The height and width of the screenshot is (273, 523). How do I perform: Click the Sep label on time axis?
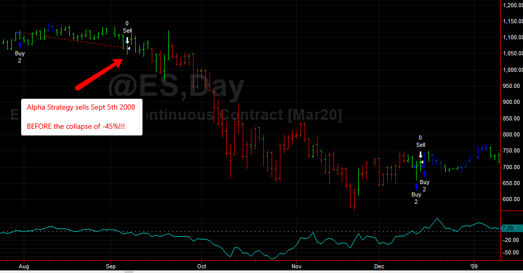(x=110, y=266)
